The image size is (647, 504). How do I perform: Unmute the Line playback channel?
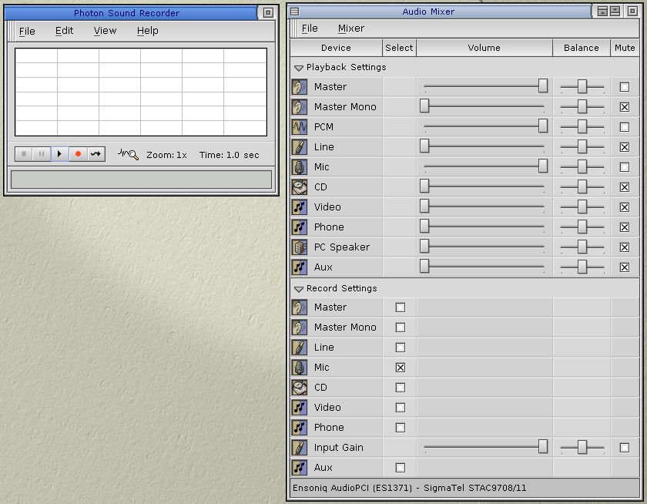pyautogui.click(x=624, y=147)
